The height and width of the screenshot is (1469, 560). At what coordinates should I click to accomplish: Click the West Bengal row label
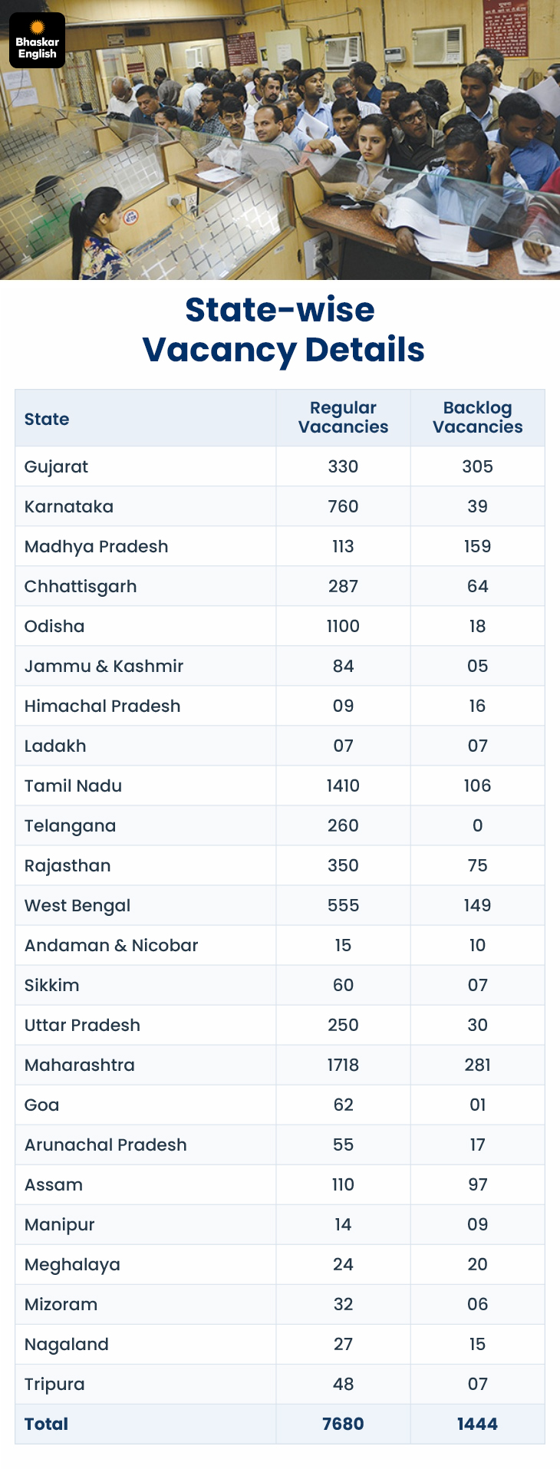click(x=77, y=905)
